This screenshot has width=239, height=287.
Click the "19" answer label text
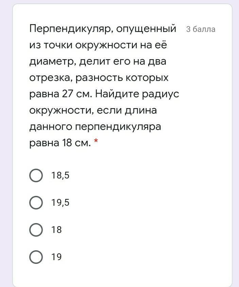pos(56,257)
